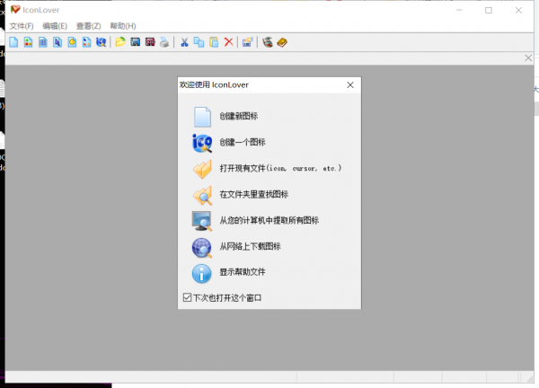Viewport: 539px width, 388px height.
Task: Choose 显示帮助文件 option
Action: tap(243, 272)
